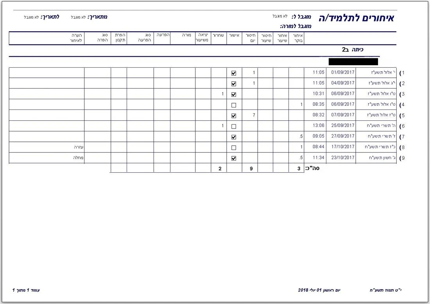Click the time value 09:05

click(318, 136)
